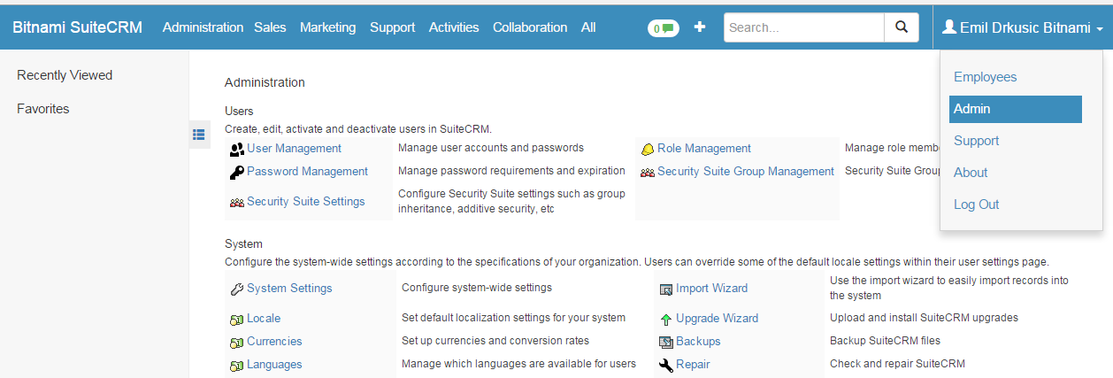
Task: Click the Currencies icon
Action: (236, 342)
